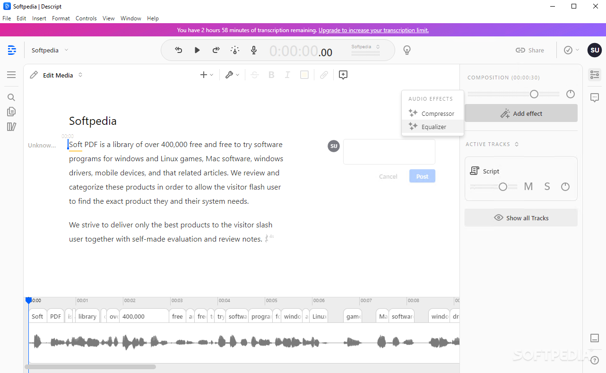
Task: Open the wrench tools menu
Action: click(x=232, y=75)
